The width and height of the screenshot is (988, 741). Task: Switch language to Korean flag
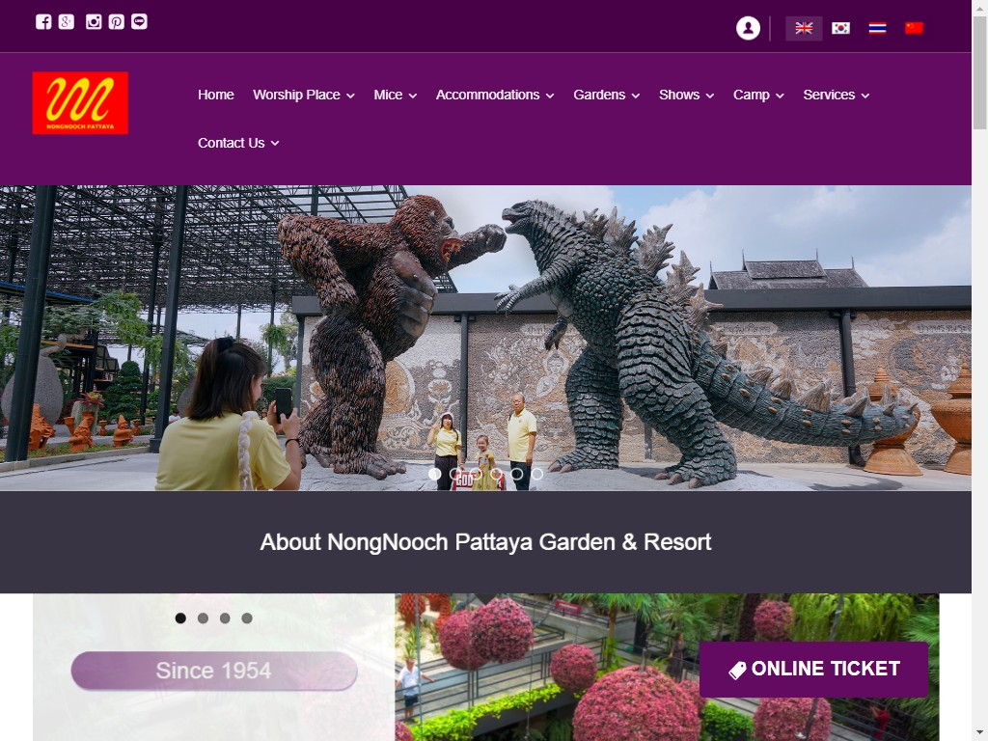tap(840, 28)
